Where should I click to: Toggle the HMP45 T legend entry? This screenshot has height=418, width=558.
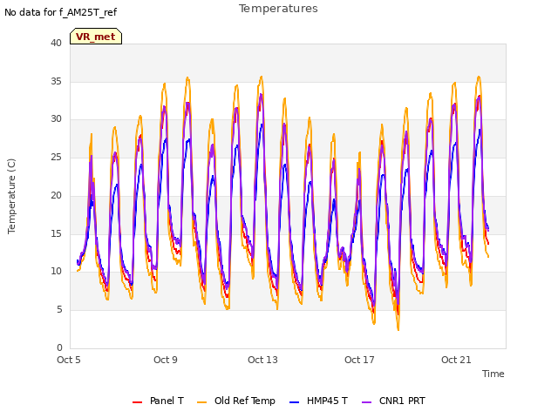[x=318, y=401]
